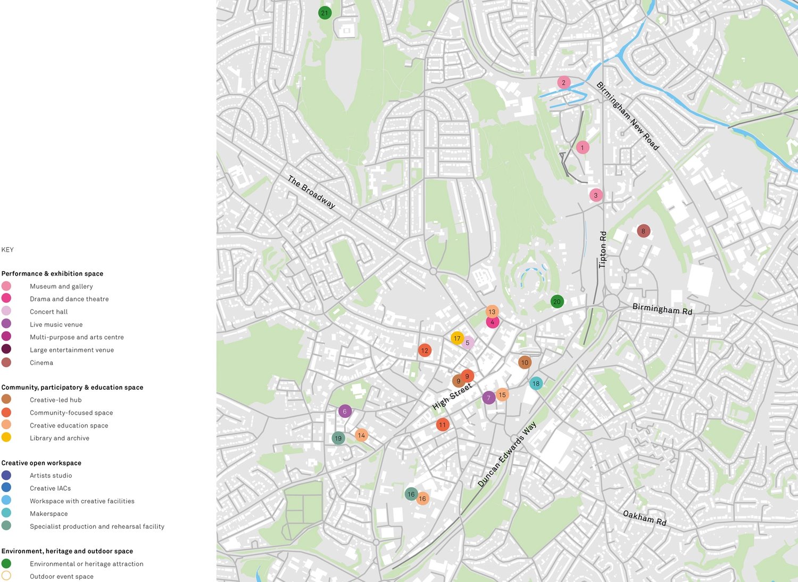Select map marker number 11
The width and height of the screenshot is (798, 582).
pyautogui.click(x=443, y=425)
